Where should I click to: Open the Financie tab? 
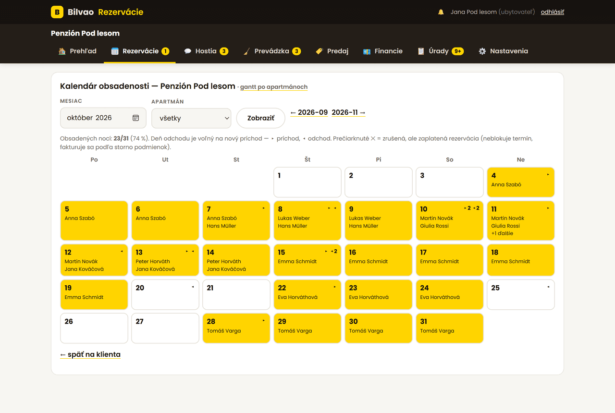click(x=383, y=51)
